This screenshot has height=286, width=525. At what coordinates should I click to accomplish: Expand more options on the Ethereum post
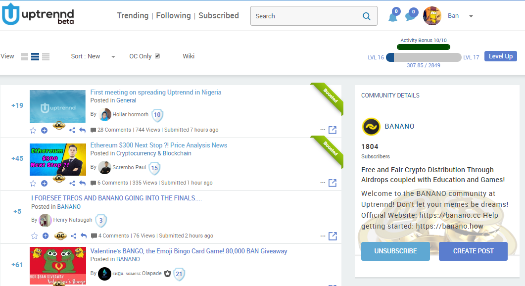tap(323, 183)
